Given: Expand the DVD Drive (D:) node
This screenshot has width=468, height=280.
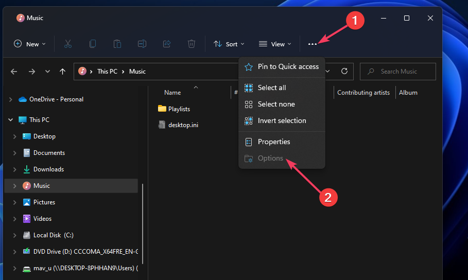Looking at the screenshot, I should (x=14, y=252).
